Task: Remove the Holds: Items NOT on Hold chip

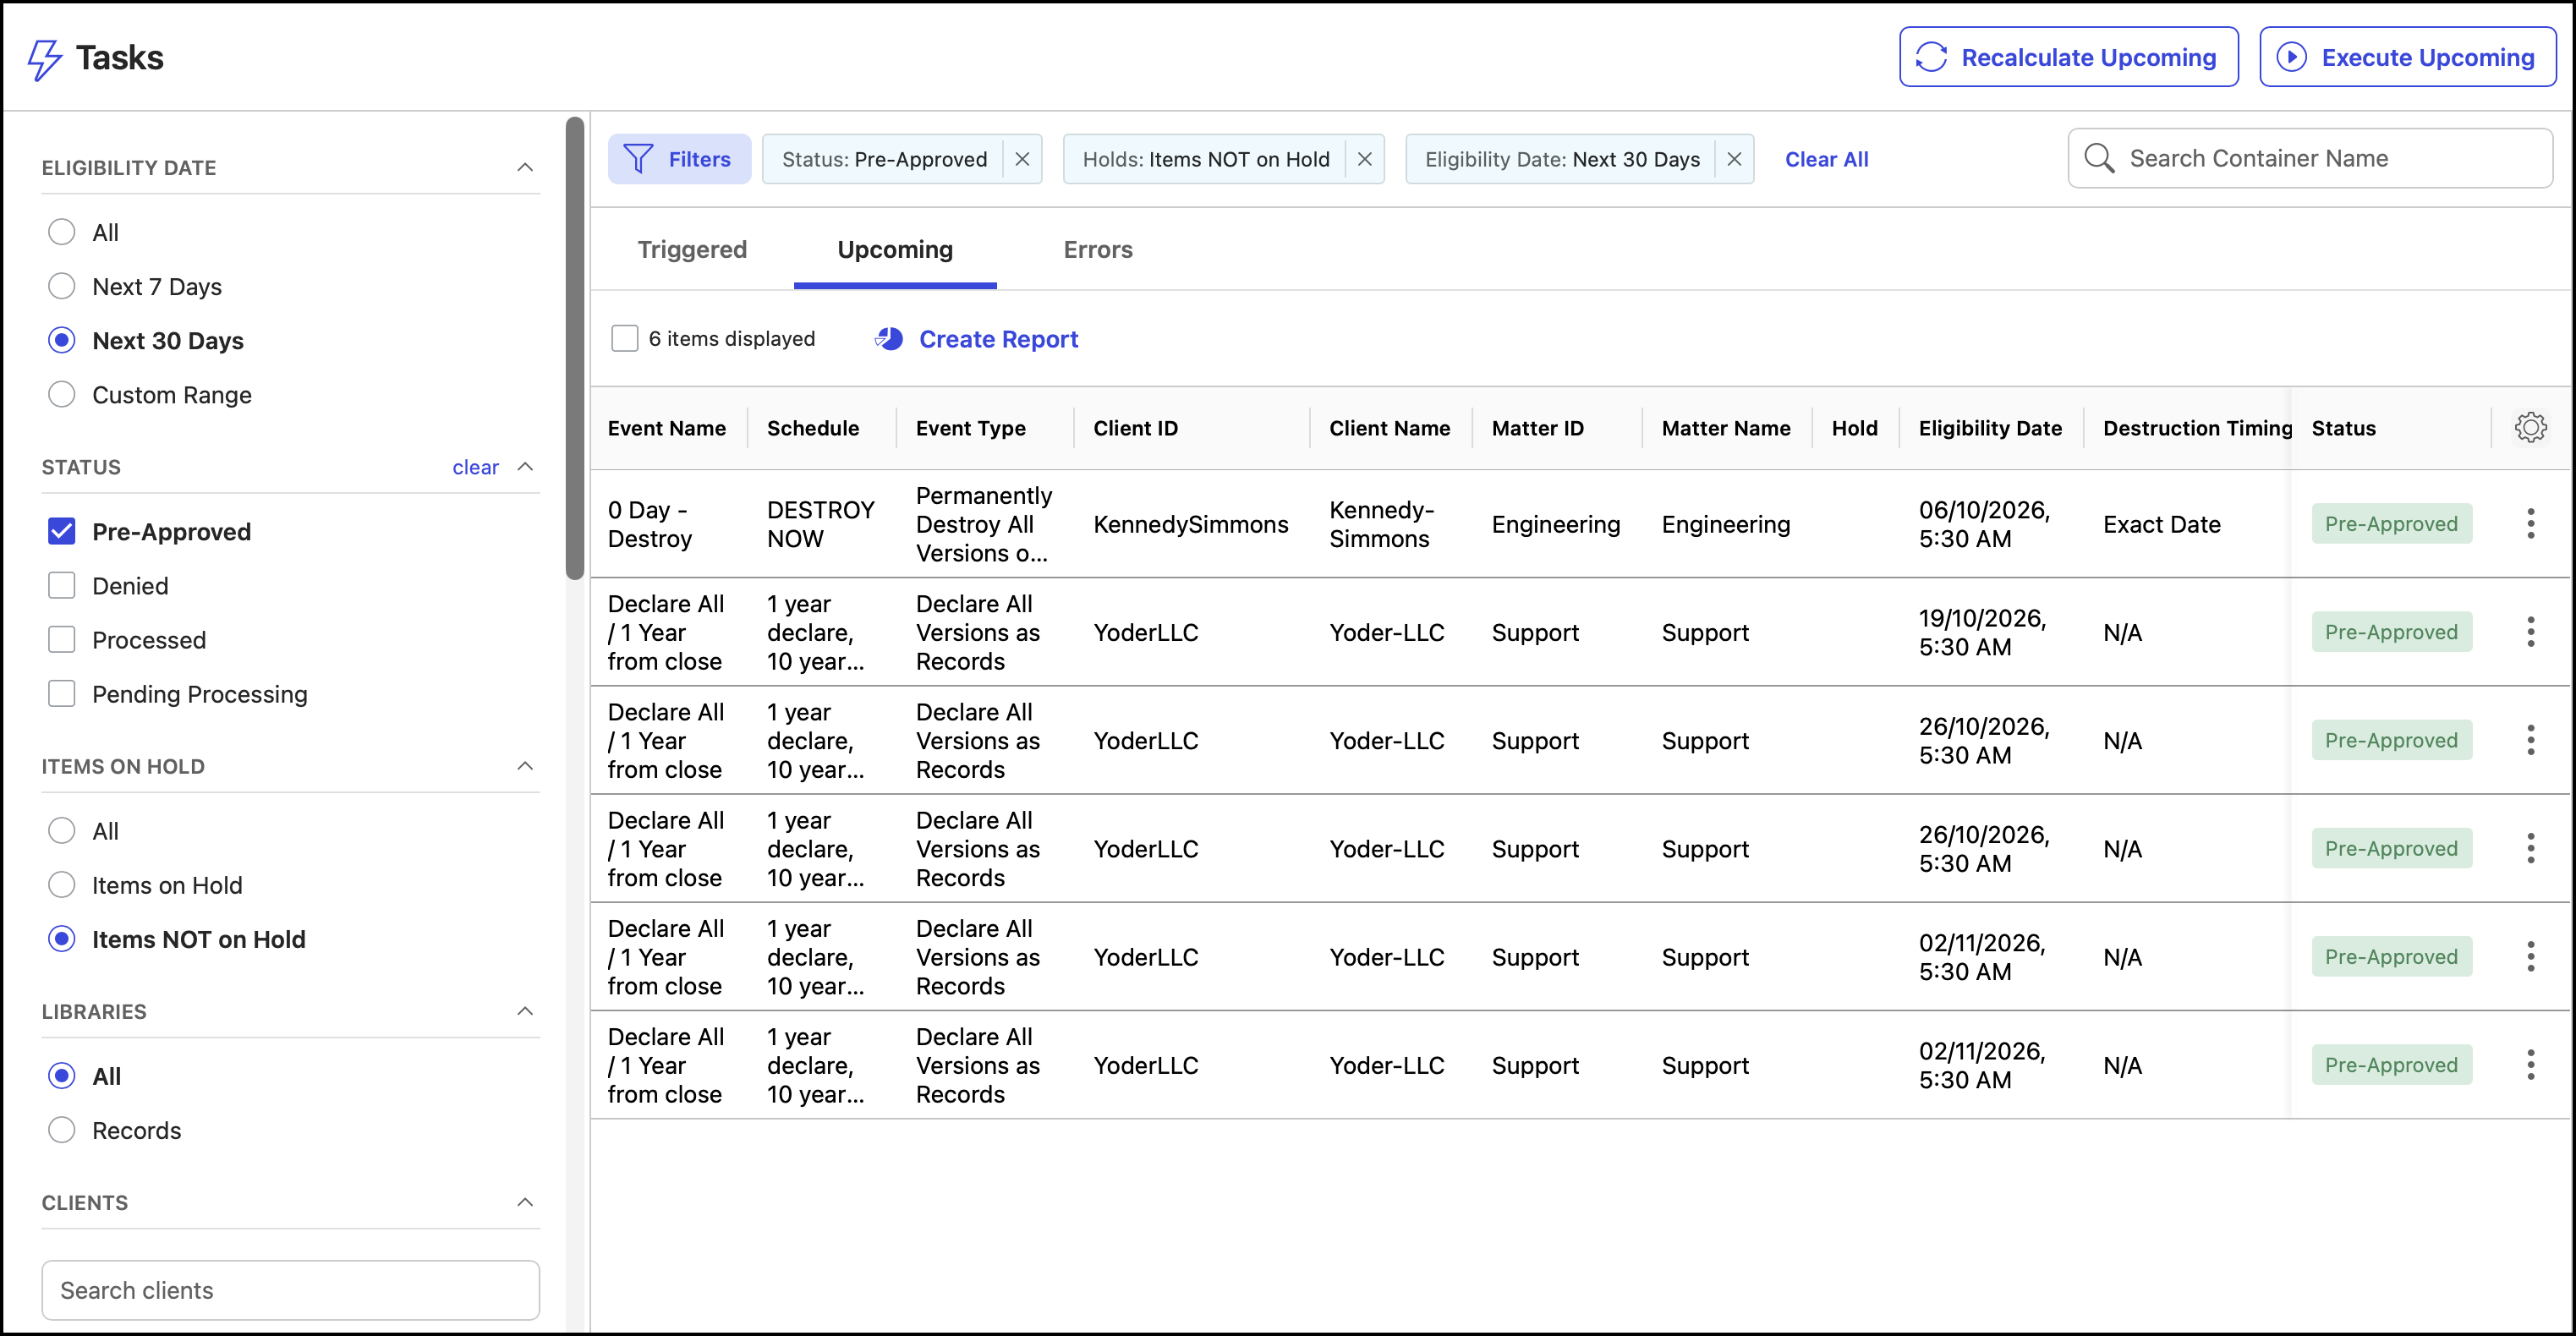Action: [x=1364, y=159]
